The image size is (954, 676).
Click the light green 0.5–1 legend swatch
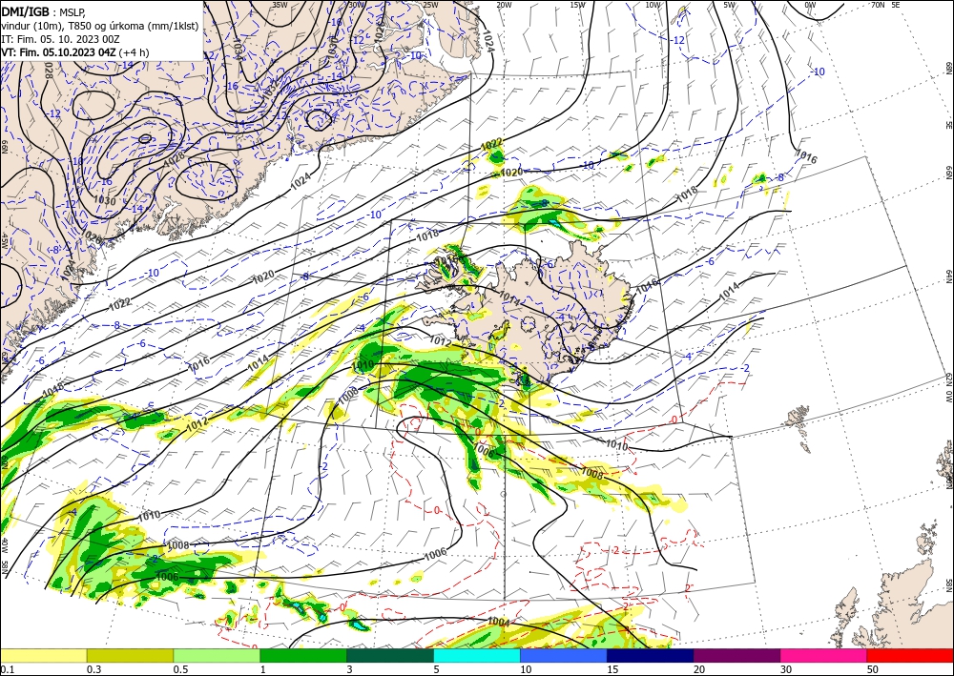(217, 655)
